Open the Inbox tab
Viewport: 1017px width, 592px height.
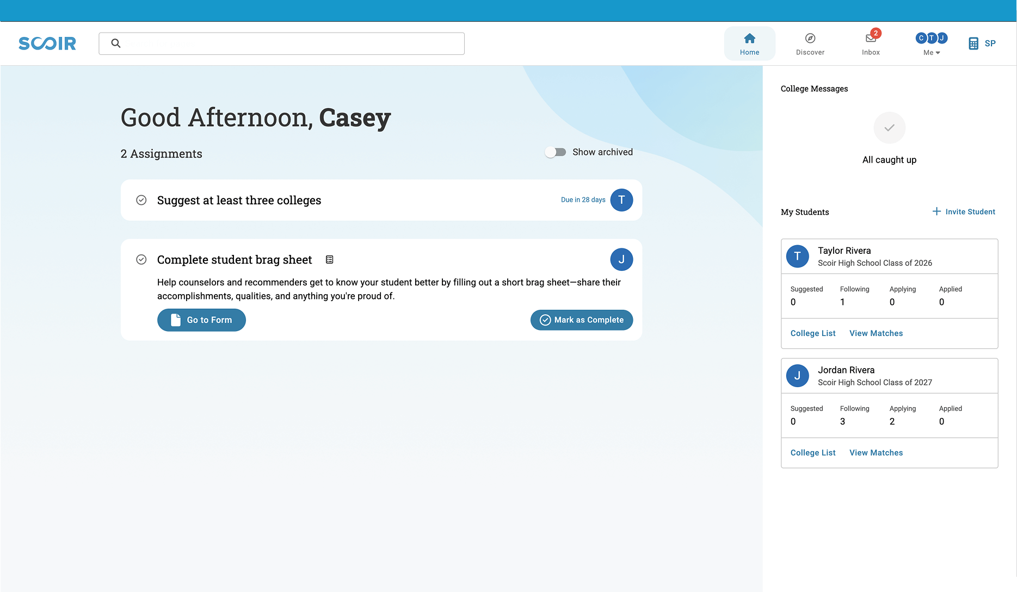pyautogui.click(x=871, y=43)
